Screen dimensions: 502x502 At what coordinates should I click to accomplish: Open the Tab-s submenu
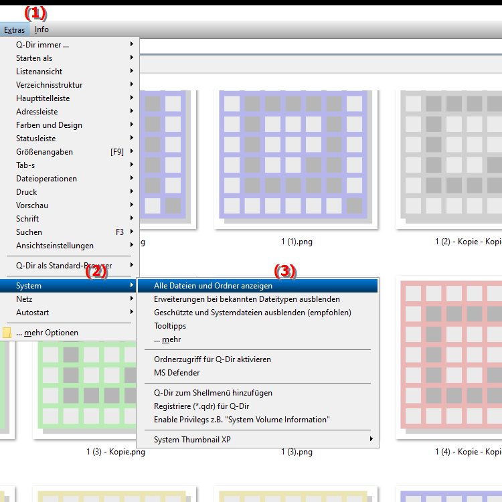pyautogui.click(x=25, y=165)
